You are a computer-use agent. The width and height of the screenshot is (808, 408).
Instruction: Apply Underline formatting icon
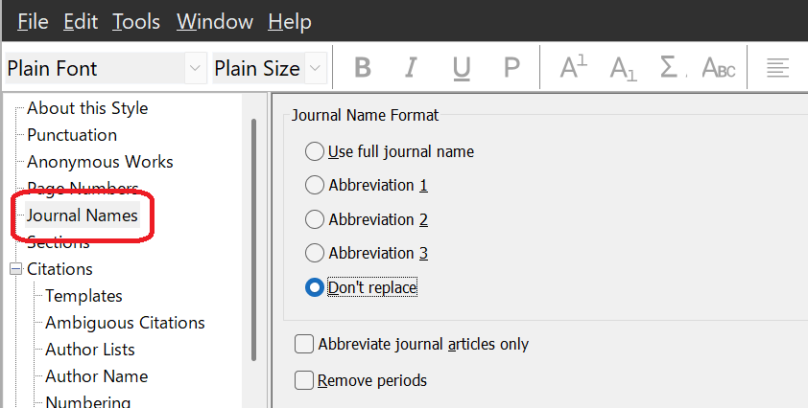click(462, 67)
